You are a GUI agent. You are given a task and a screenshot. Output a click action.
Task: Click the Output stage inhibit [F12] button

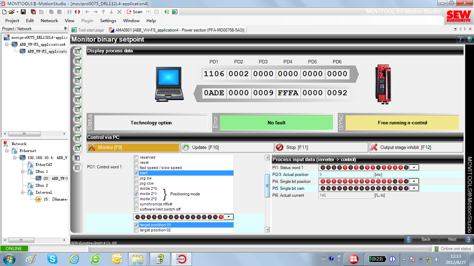[415, 147]
